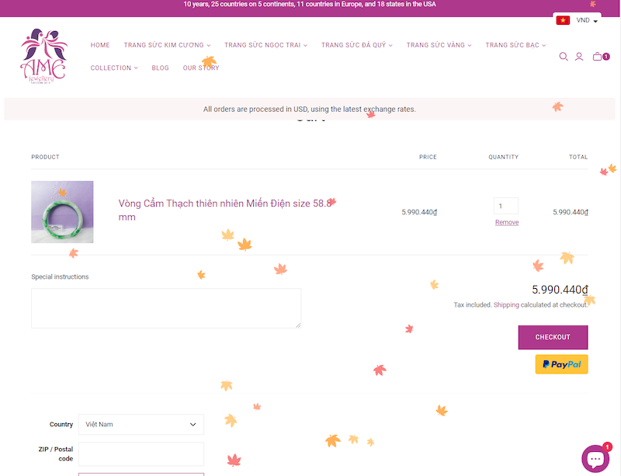Open the search magnifier icon

(564, 57)
